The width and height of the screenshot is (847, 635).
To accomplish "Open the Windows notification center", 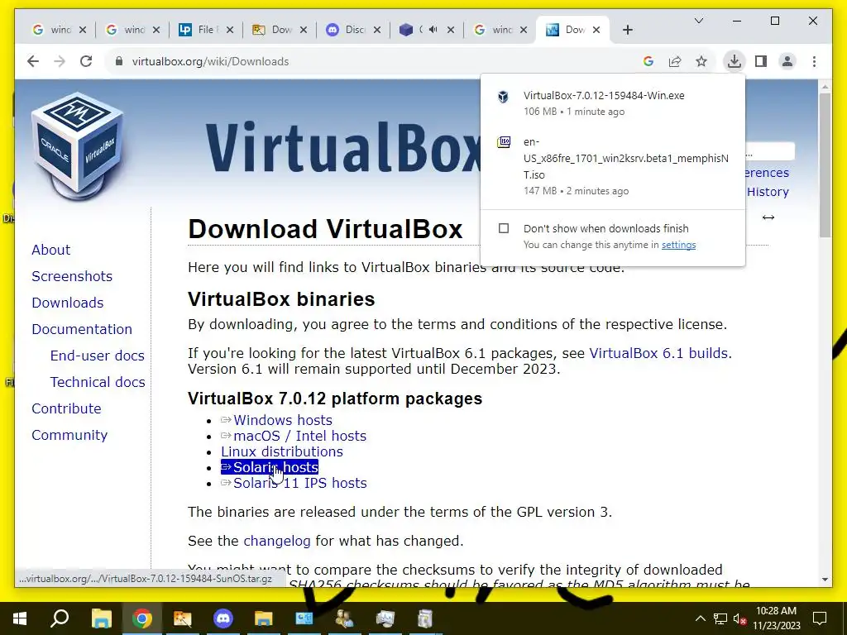I will 820,618.
